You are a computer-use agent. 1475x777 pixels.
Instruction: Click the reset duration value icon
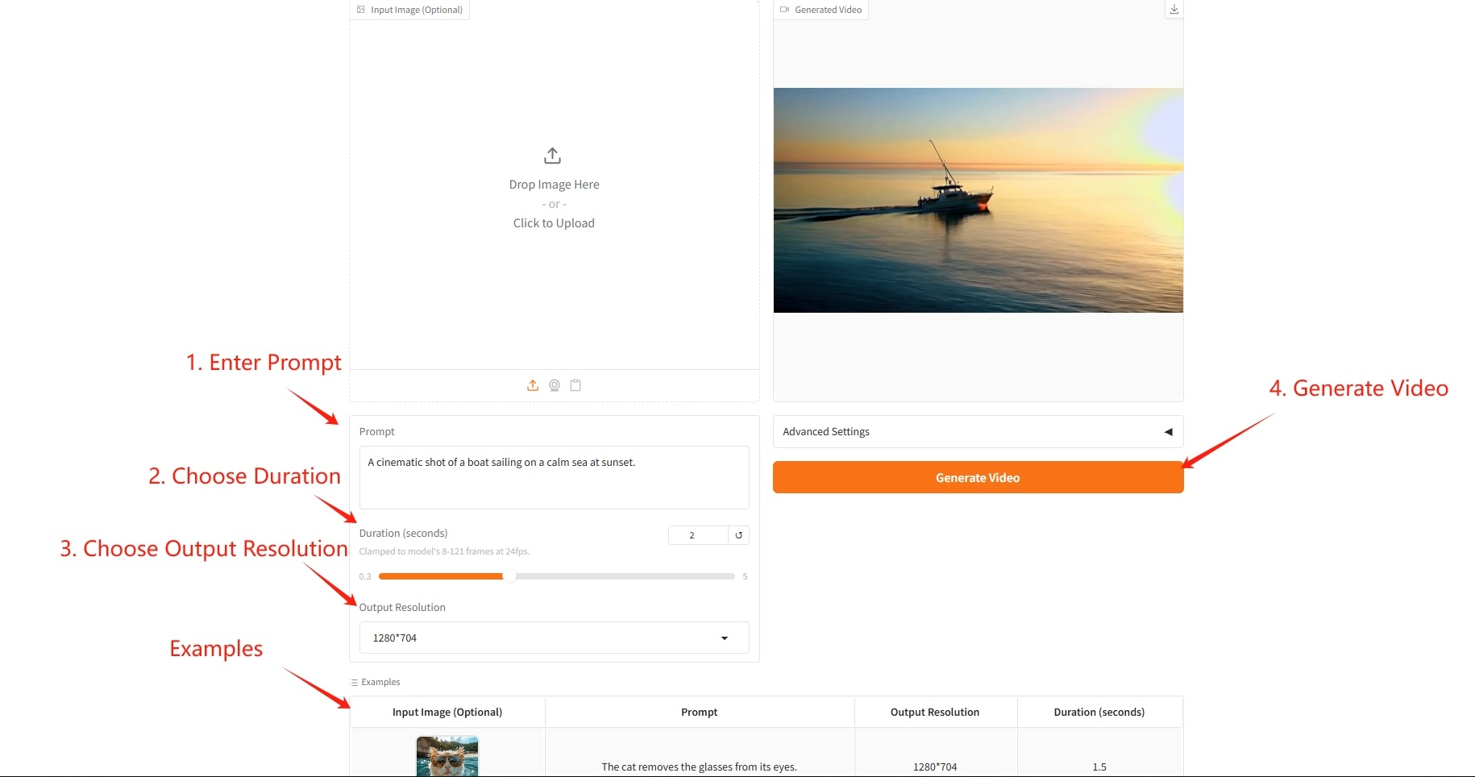[x=738, y=535]
